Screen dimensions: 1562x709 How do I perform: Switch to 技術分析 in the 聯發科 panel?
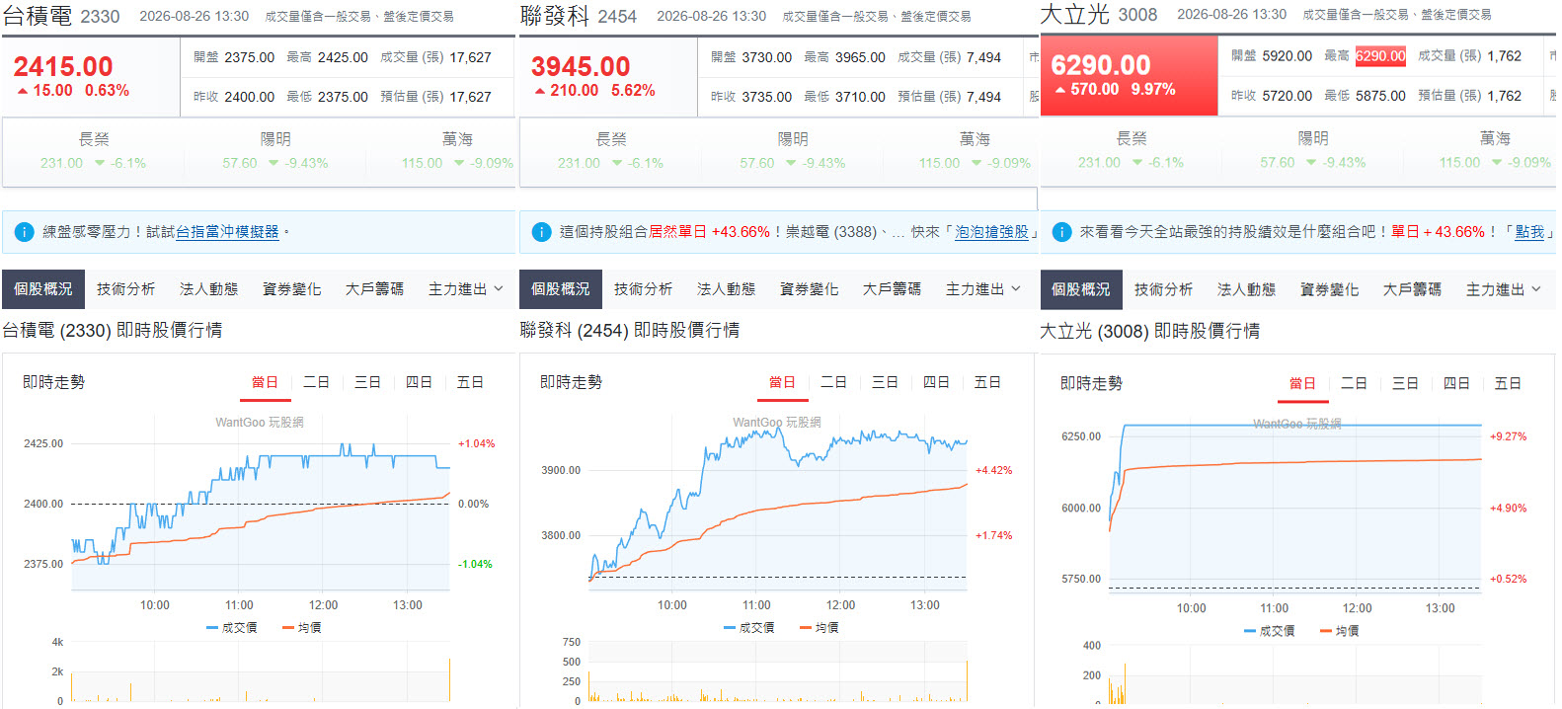tap(644, 289)
